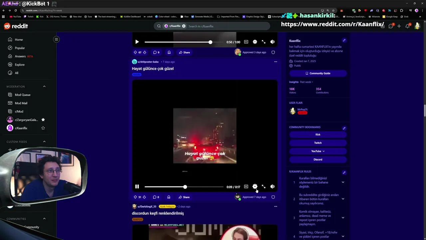This screenshot has height=240, width=426.
Task: Collapse the Custom Feeds section
Action: tap(44, 142)
